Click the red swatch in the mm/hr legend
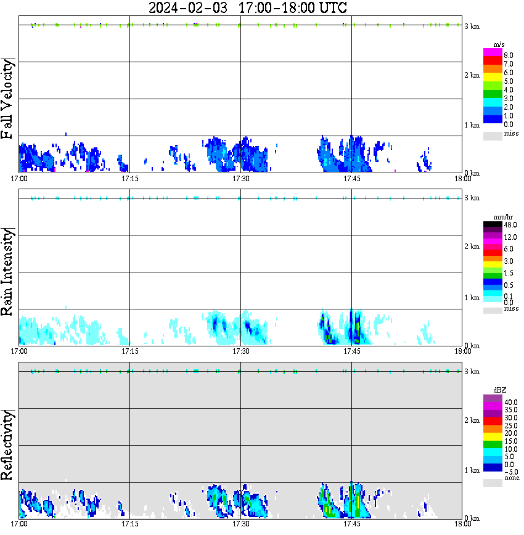 [x=493, y=253]
